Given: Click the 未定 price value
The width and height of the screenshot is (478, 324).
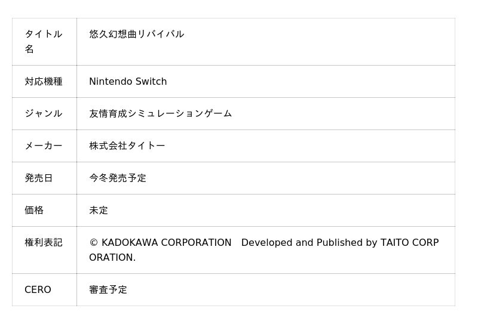Looking at the screenshot, I should coord(99,211).
